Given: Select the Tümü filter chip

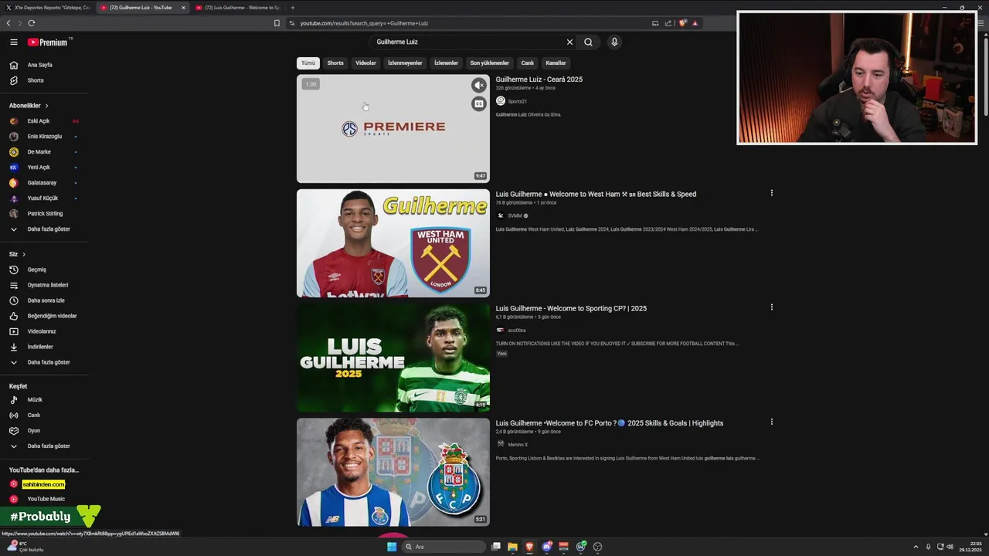Looking at the screenshot, I should [308, 63].
